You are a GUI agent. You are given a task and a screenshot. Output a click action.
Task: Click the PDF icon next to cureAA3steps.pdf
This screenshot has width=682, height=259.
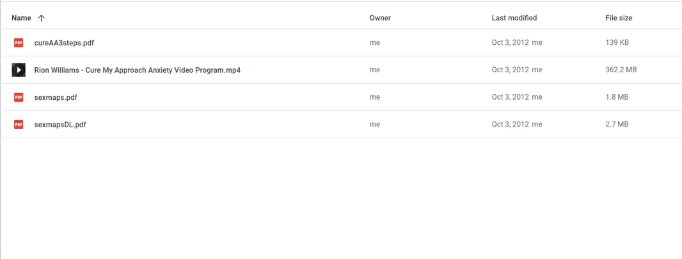[19, 43]
